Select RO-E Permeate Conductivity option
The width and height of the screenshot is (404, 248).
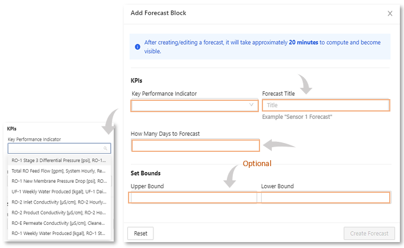59,222
